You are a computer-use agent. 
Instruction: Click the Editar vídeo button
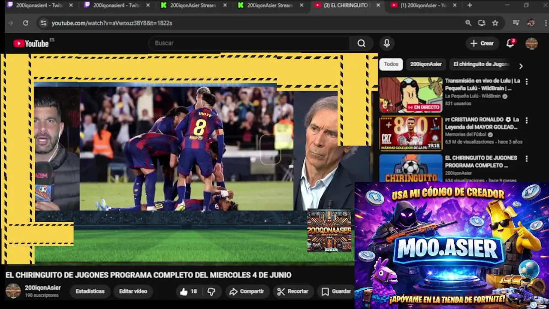coord(133,291)
